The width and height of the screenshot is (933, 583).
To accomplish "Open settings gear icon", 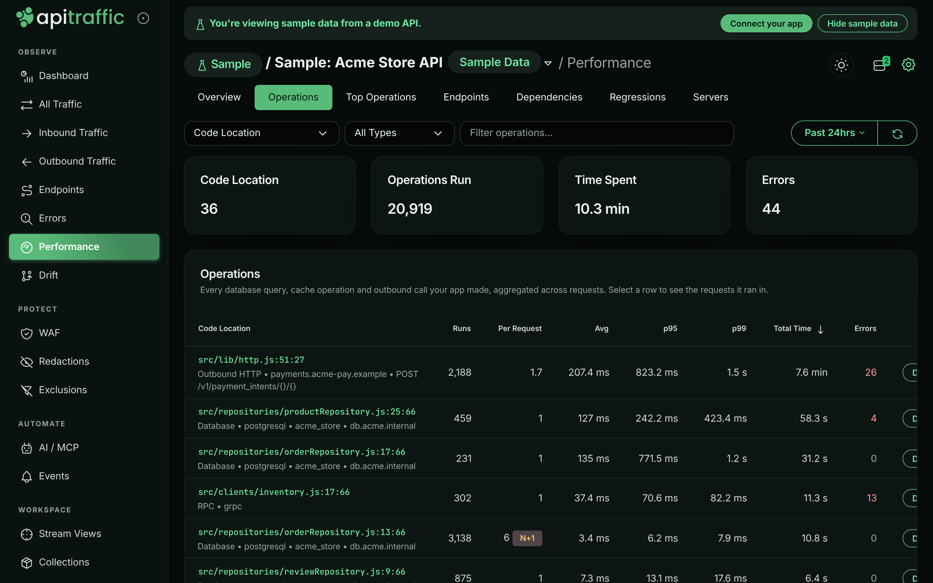I will pyautogui.click(x=908, y=64).
